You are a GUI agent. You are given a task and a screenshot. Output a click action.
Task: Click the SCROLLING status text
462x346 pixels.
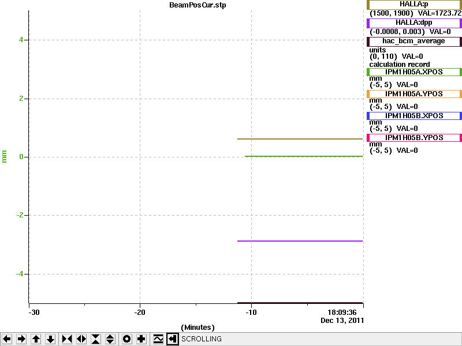click(201, 339)
